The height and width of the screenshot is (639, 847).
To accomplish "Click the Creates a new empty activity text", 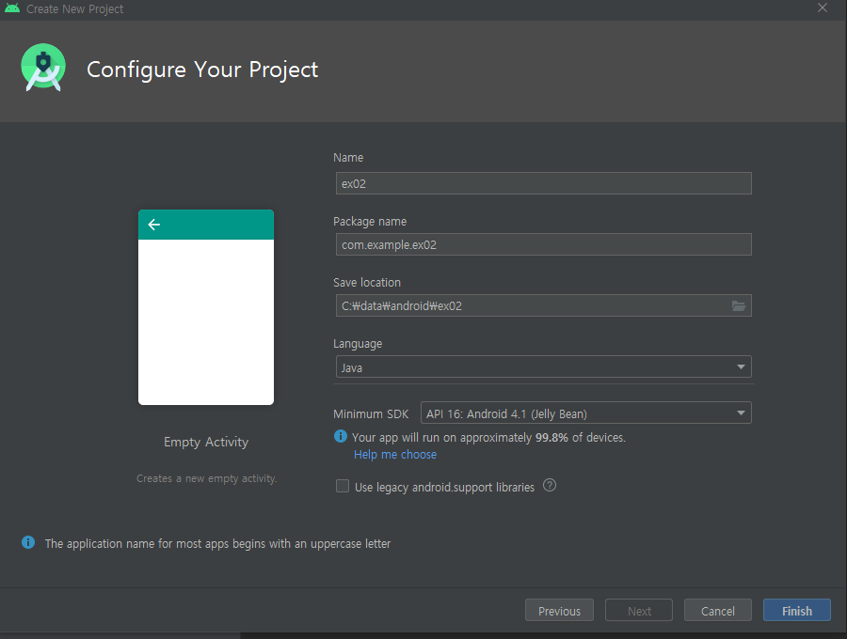I will click(206, 478).
